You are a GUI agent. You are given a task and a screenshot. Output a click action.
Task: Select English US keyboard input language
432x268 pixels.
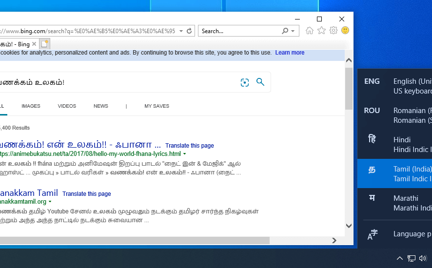(x=394, y=86)
